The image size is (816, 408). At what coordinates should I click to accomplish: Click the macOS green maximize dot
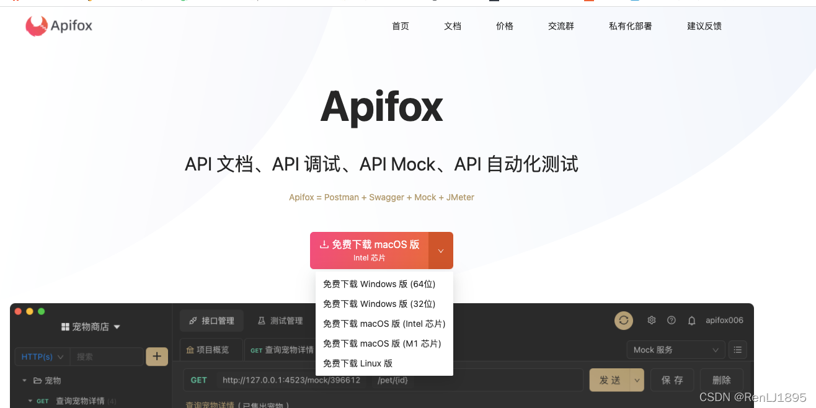click(x=42, y=311)
